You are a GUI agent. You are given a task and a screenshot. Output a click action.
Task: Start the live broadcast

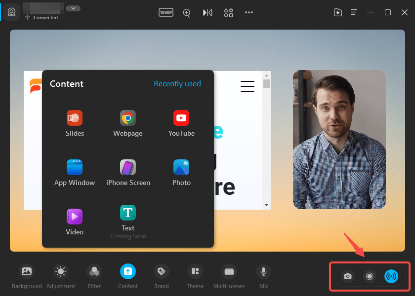[x=391, y=277]
